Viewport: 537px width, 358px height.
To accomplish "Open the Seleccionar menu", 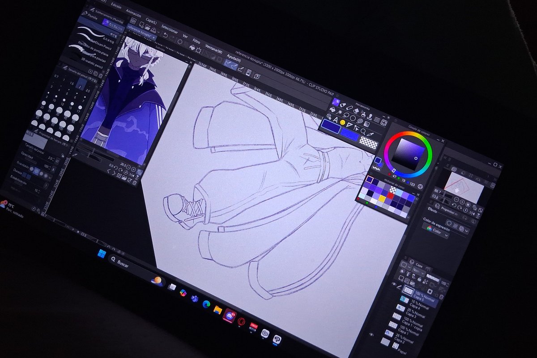I will (x=170, y=29).
